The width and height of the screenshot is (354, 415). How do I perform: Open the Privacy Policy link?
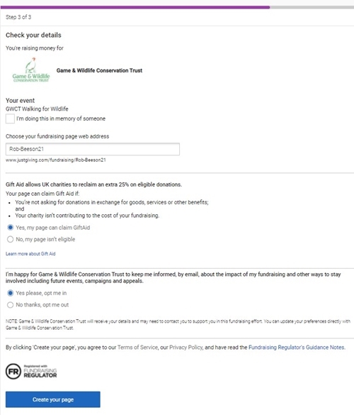coord(185,347)
